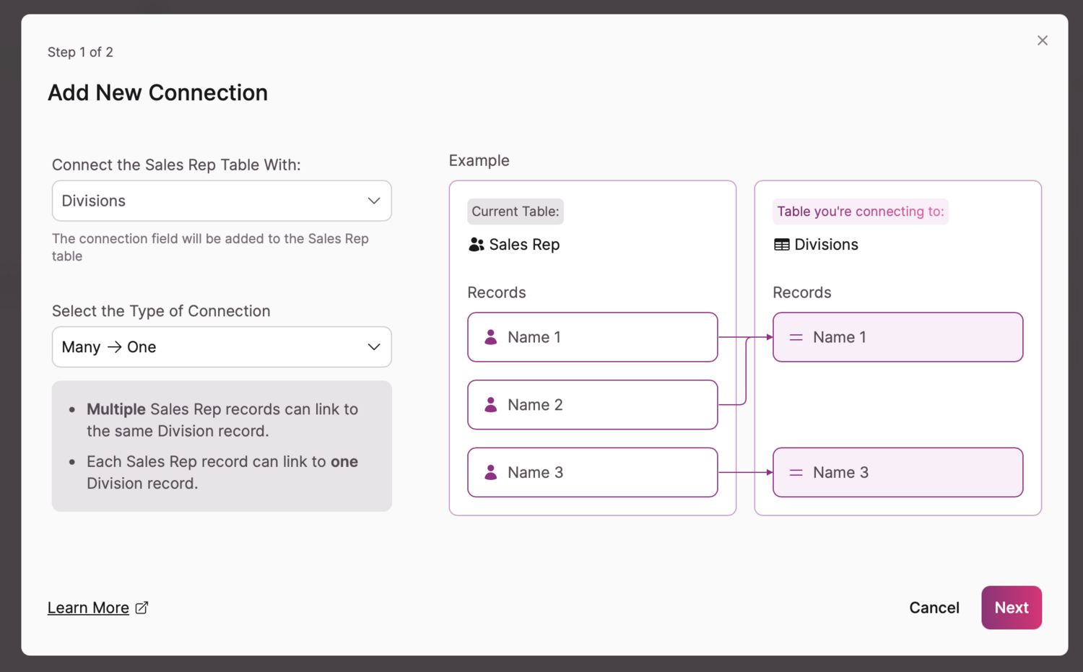Click the Table you're connecting to badge
Viewport: 1083px width, 672px height.
click(x=860, y=211)
